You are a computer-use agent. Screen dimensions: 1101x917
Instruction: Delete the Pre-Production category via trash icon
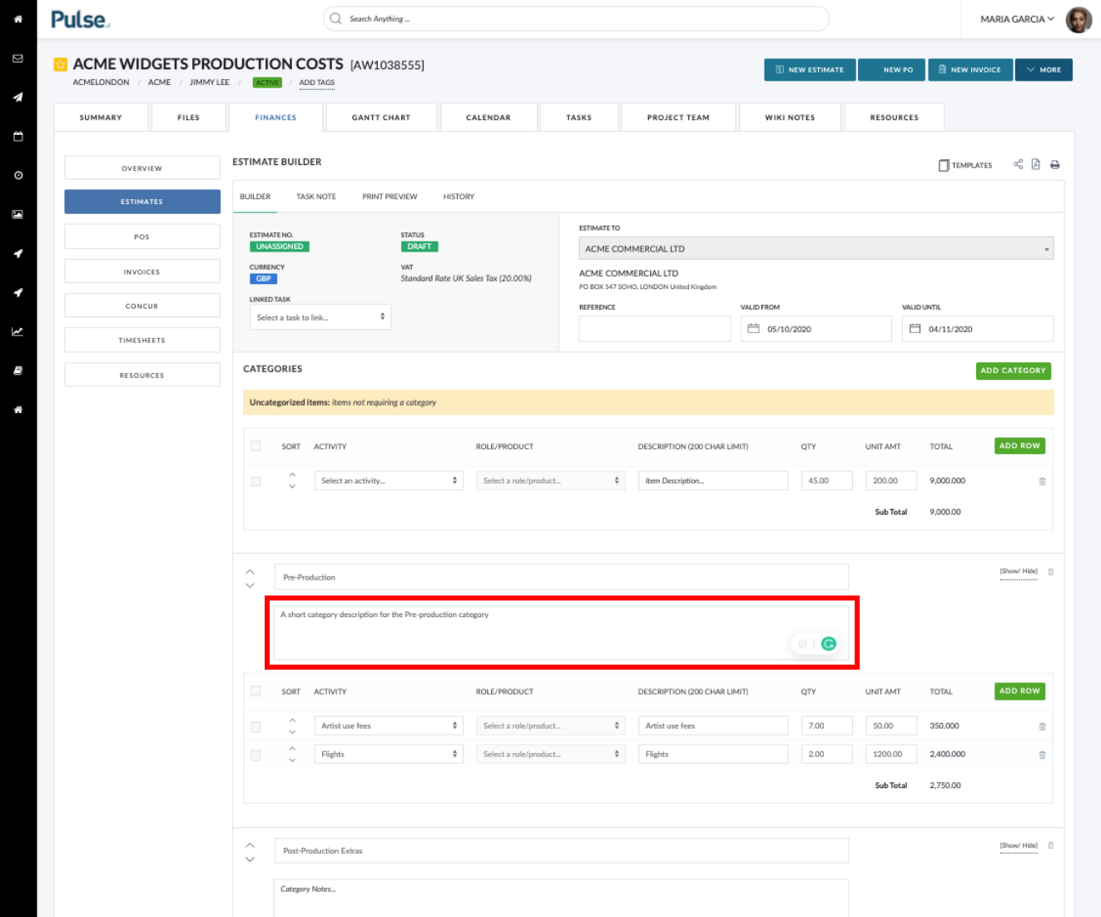click(1050, 571)
